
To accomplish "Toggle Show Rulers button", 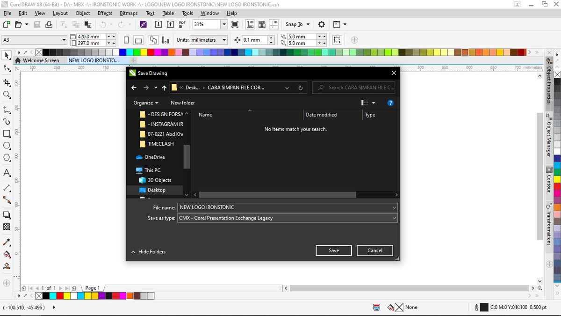I will 250,24.
